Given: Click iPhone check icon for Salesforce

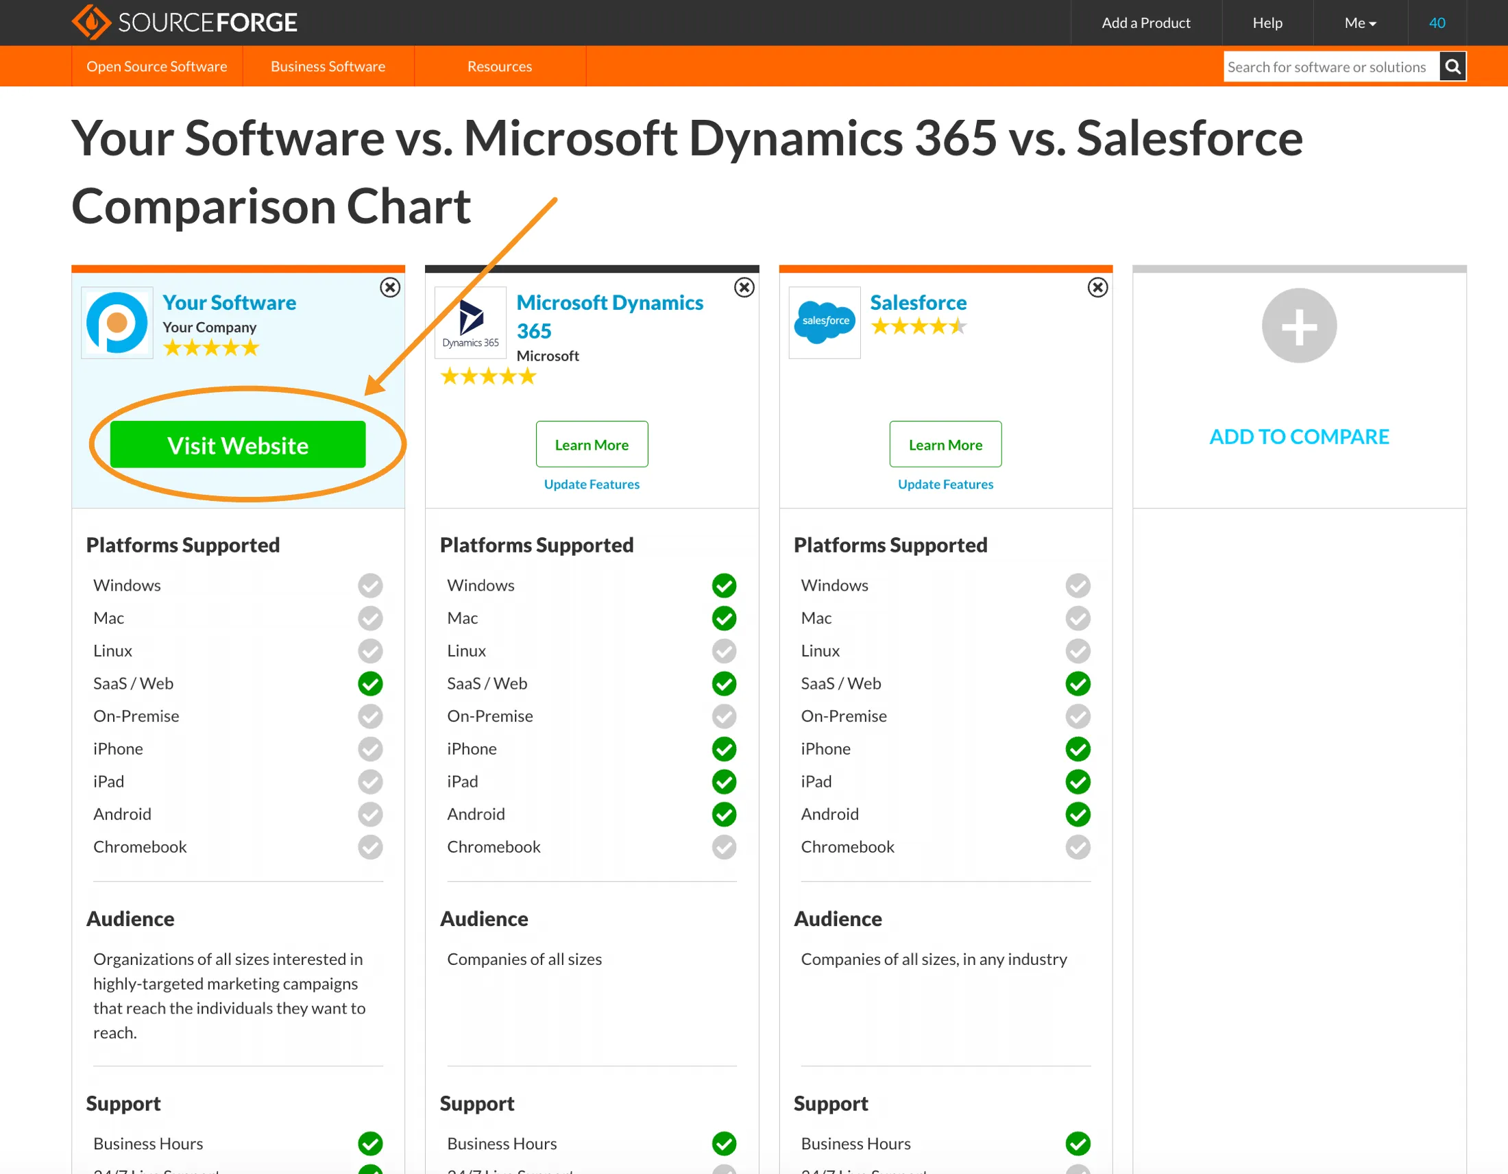Looking at the screenshot, I should 1077,749.
